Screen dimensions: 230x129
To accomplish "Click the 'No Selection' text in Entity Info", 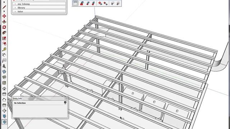I will [20, 103].
